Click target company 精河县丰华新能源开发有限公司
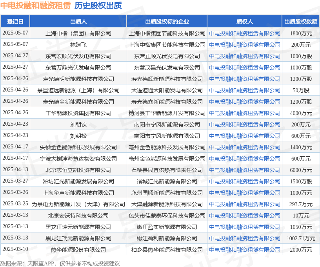 pyautogui.click(x=167, y=113)
